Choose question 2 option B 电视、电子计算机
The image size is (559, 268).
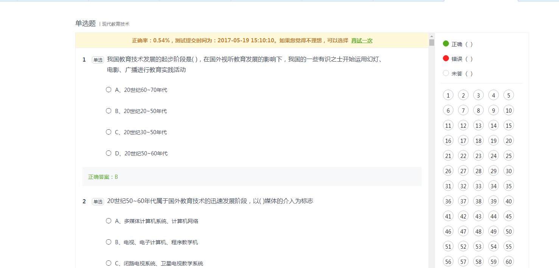pyautogui.click(x=109, y=242)
